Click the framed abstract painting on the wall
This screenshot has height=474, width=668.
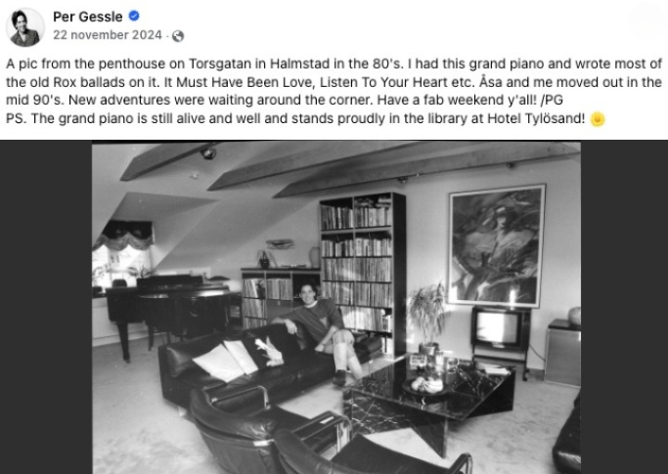point(497,245)
